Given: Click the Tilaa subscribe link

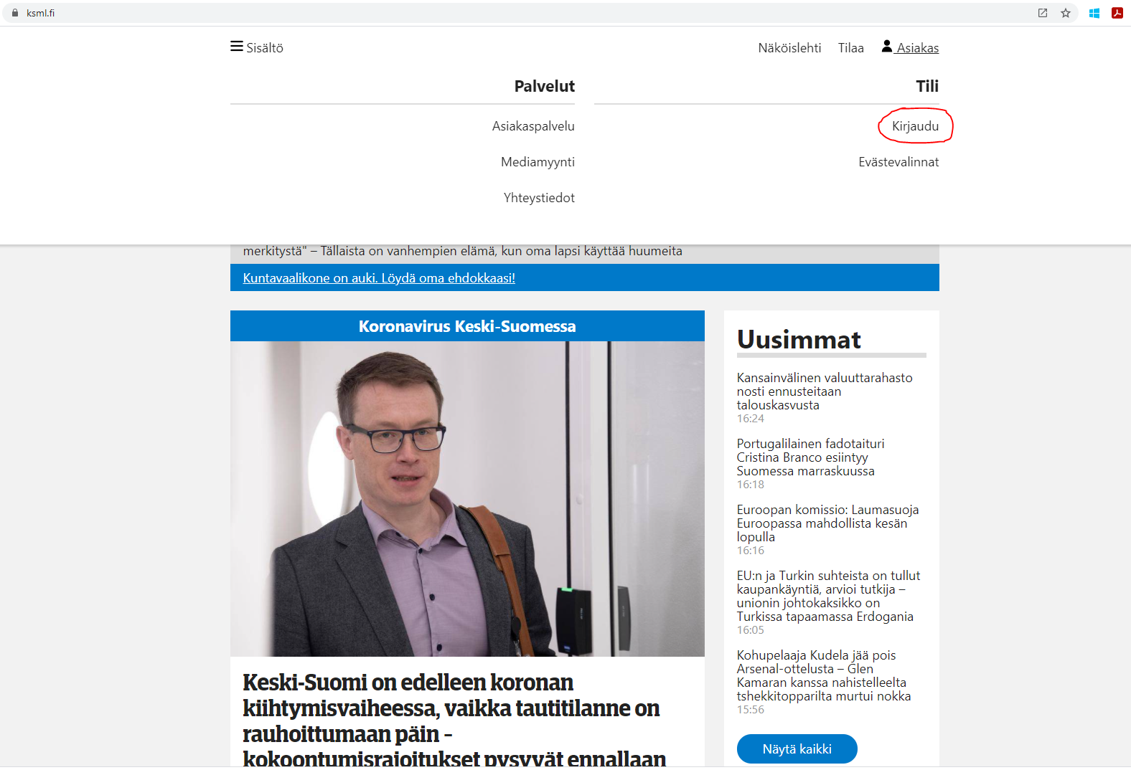Looking at the screenshot, I should 850,48.
